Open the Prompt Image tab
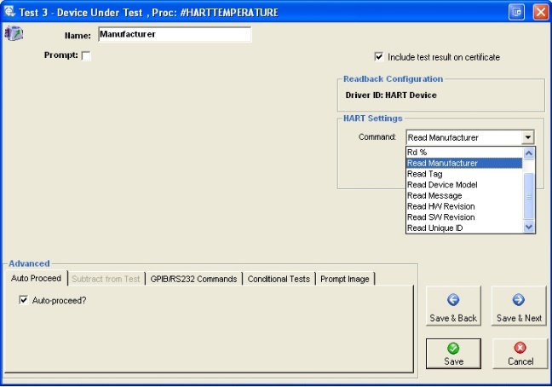The width and height of the screenshot is (552, 387). [345, 279]
